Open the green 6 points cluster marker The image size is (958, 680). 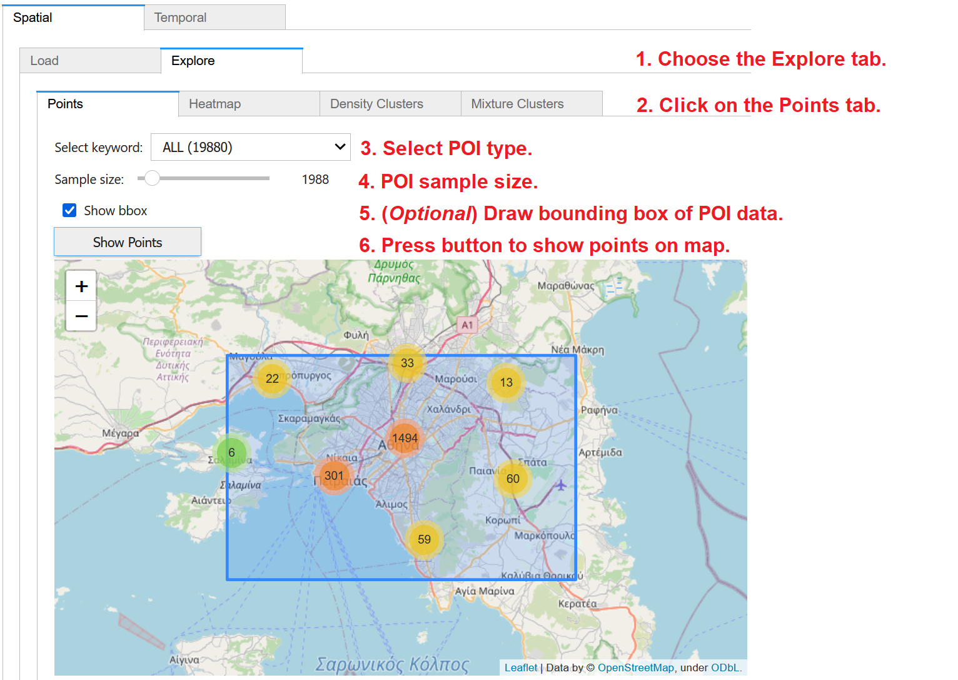(231, 452)
